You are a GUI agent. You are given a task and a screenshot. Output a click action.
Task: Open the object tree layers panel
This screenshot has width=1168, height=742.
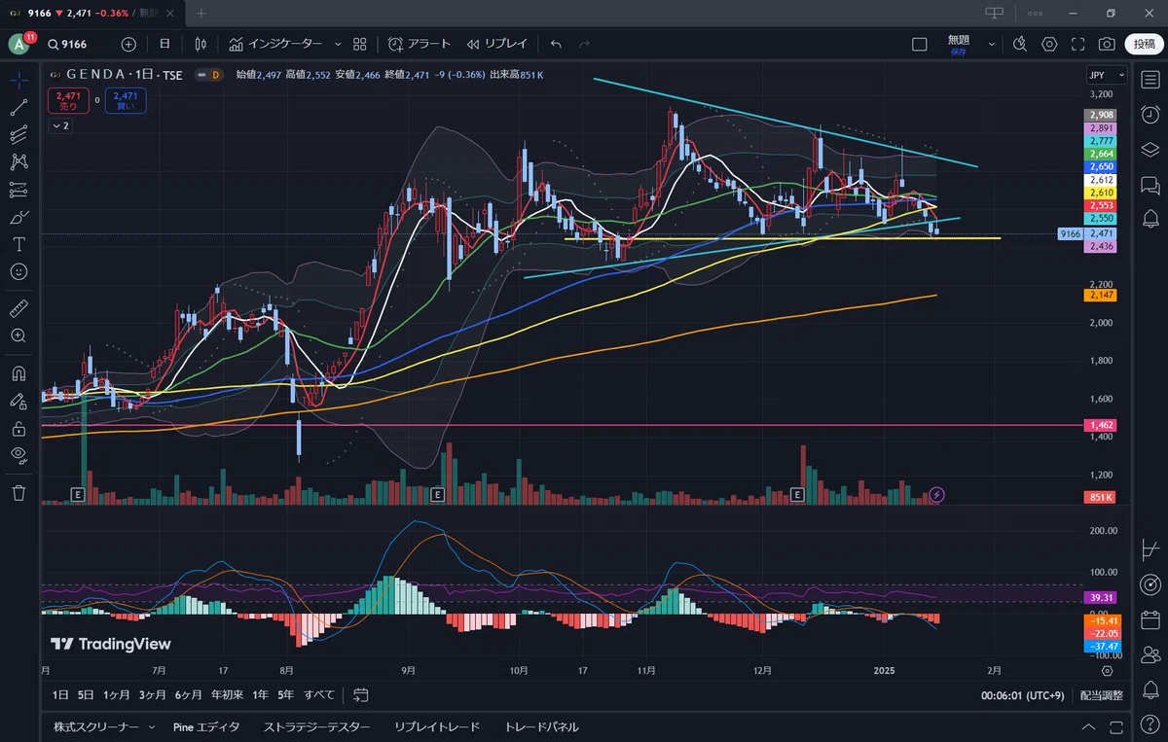(1150, 149)
